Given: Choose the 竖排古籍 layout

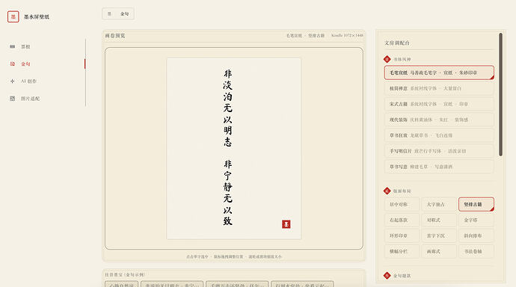Looking at the screenshot, I should (476, 204).
